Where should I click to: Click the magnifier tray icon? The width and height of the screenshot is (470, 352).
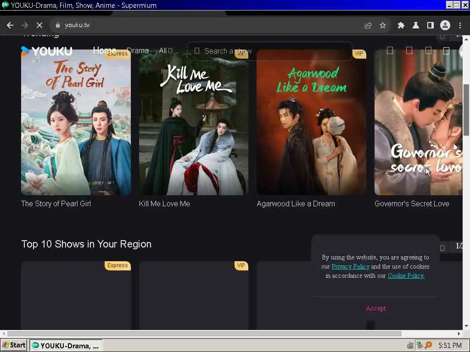pos(429,346)
